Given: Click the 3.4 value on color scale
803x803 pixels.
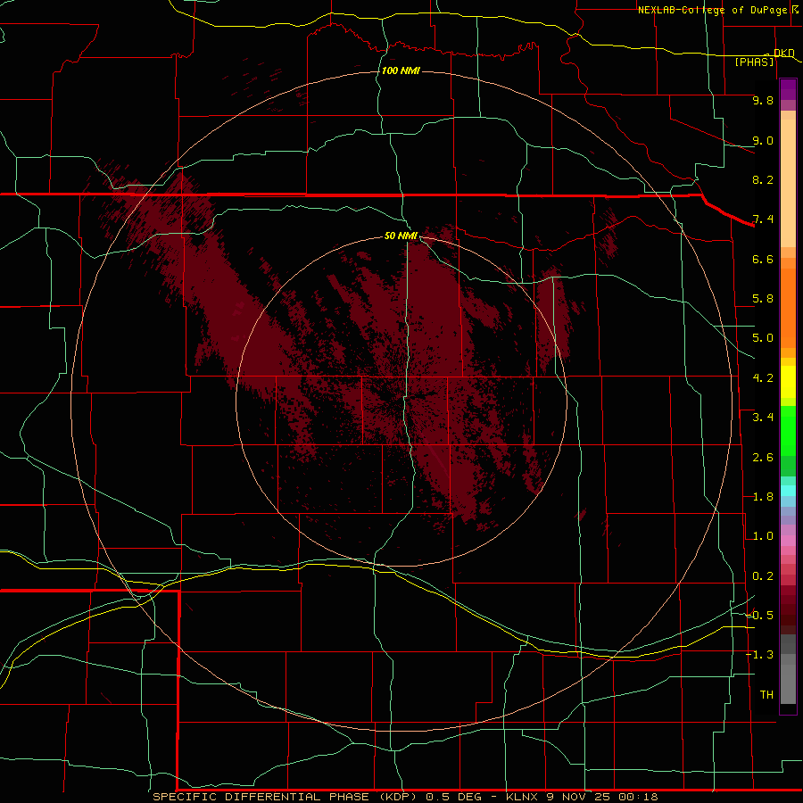Looking at the screenshot, I should pyautogui.click(x=763, y=418).
